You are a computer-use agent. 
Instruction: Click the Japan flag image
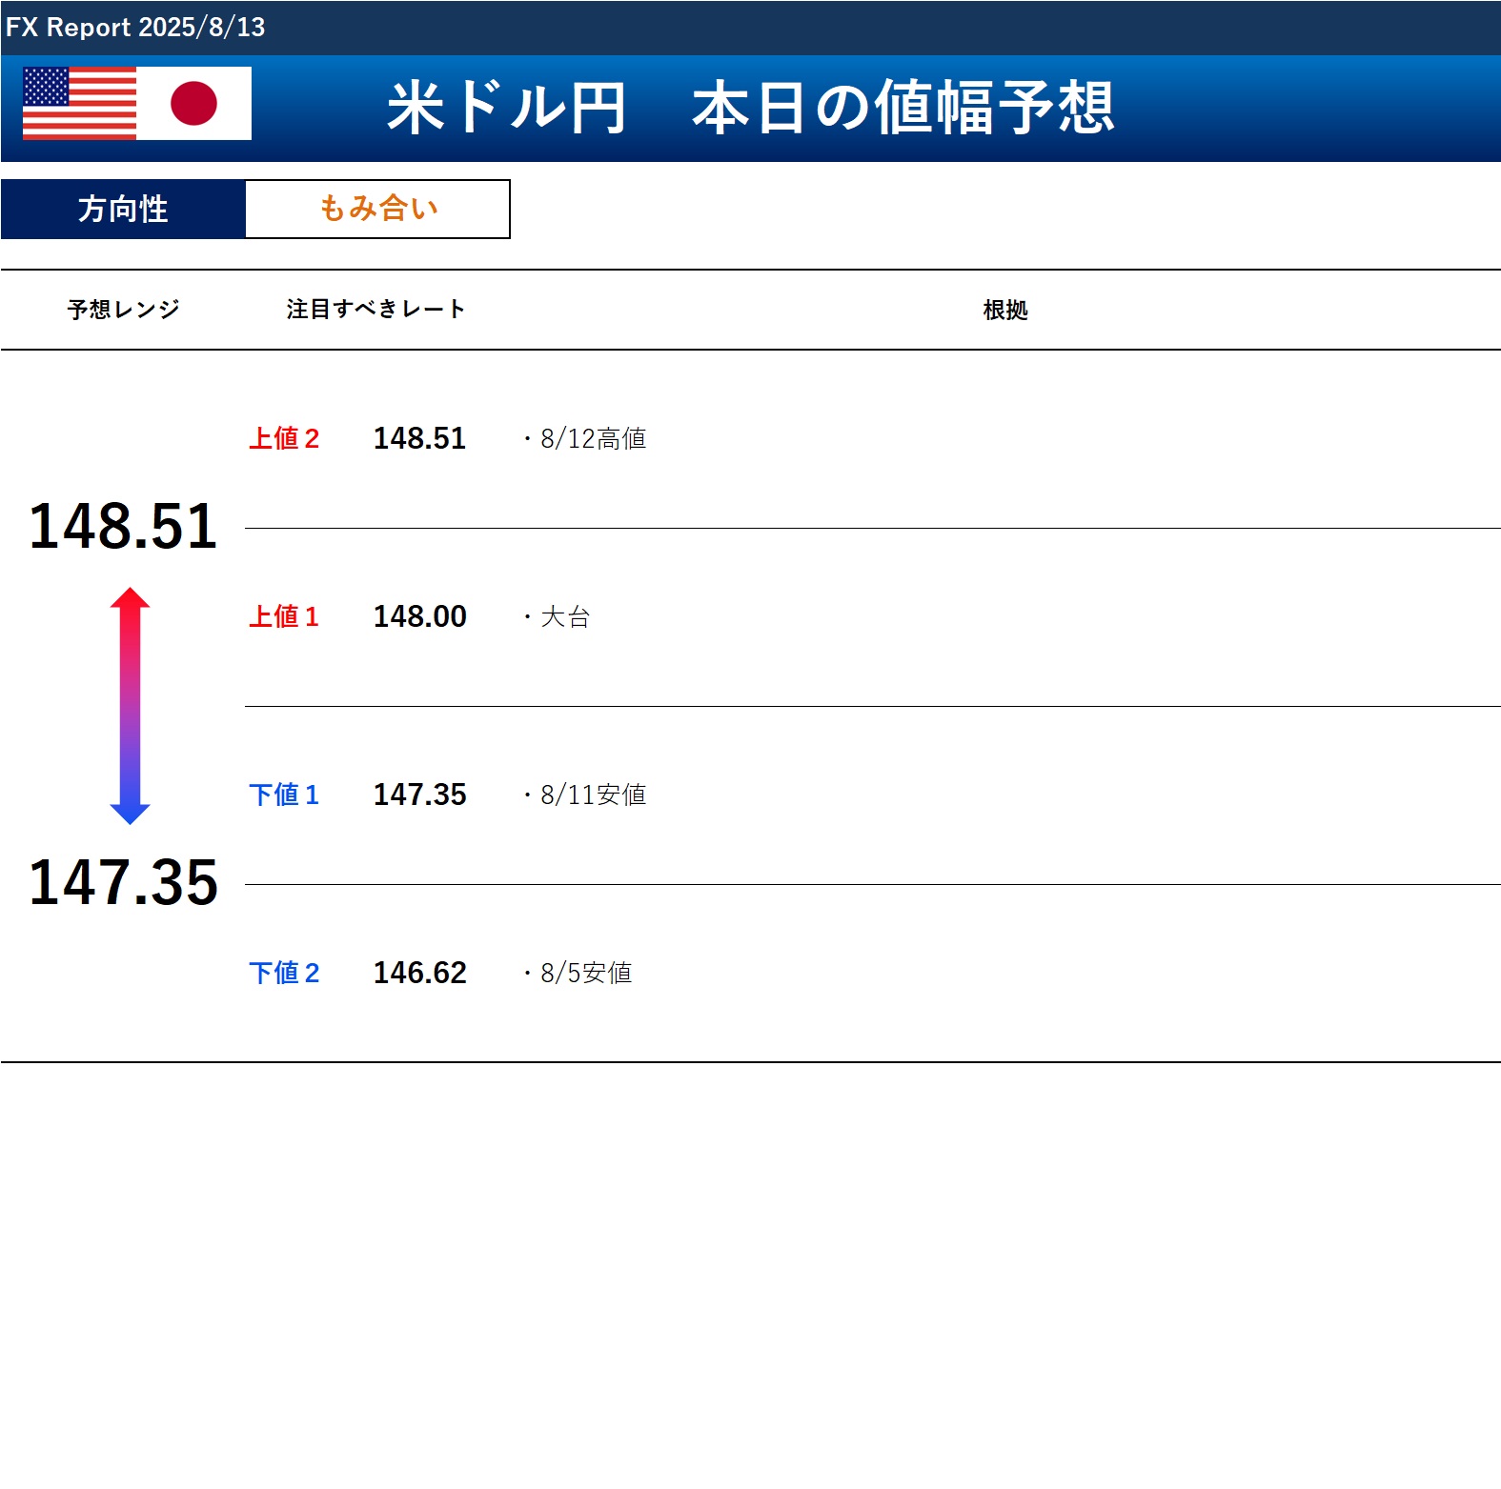coord(194,103)
